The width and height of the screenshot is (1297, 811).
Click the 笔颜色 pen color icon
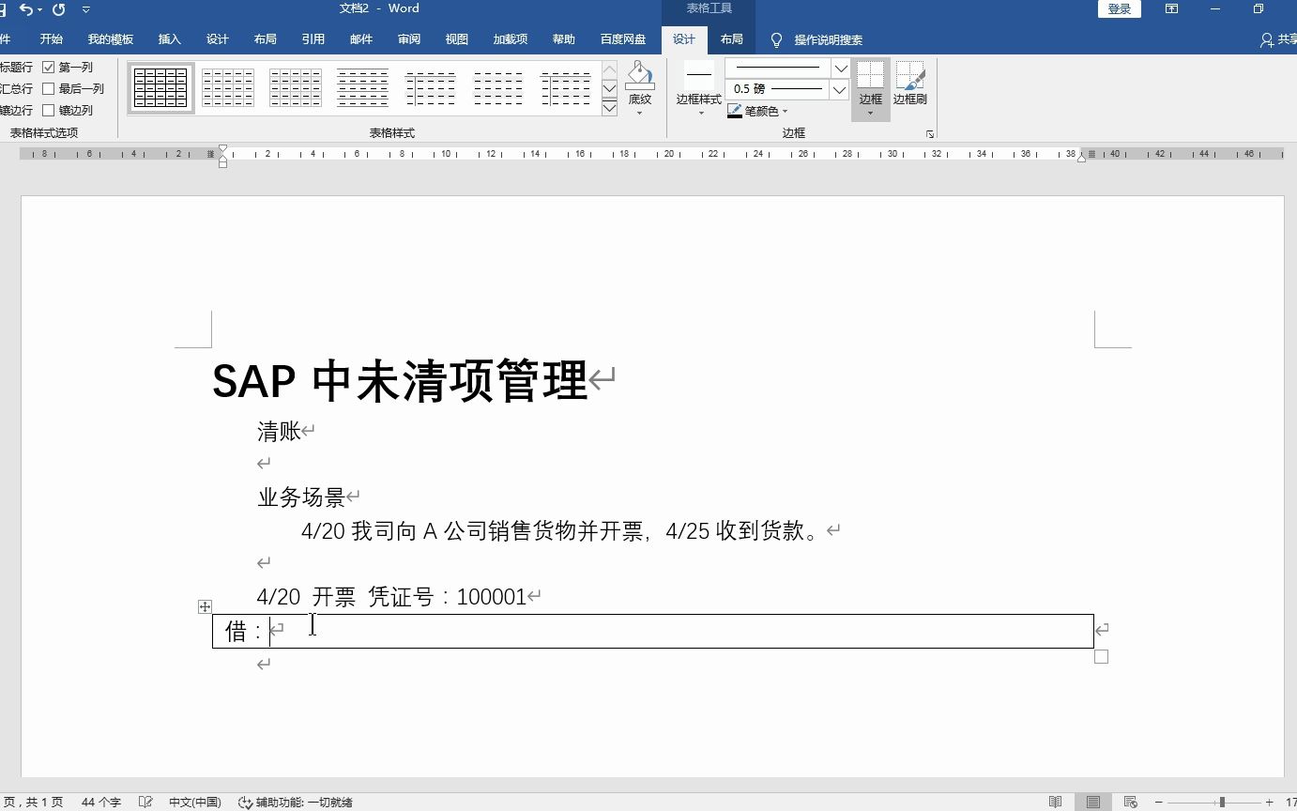[x=735, y=111]
